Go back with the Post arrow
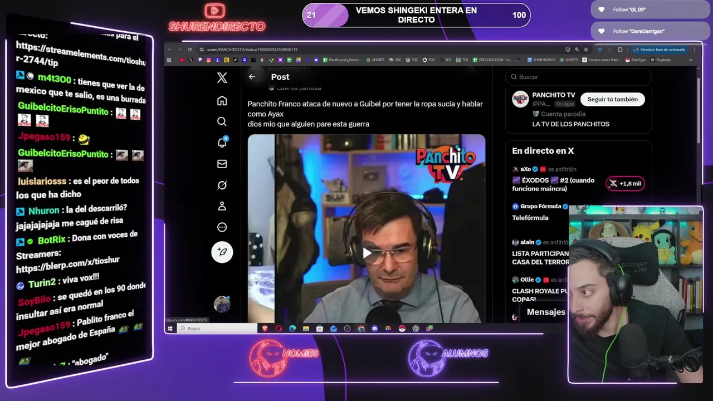Image resolution: width=713 pixels, height=401 pixels. (252, 77)
